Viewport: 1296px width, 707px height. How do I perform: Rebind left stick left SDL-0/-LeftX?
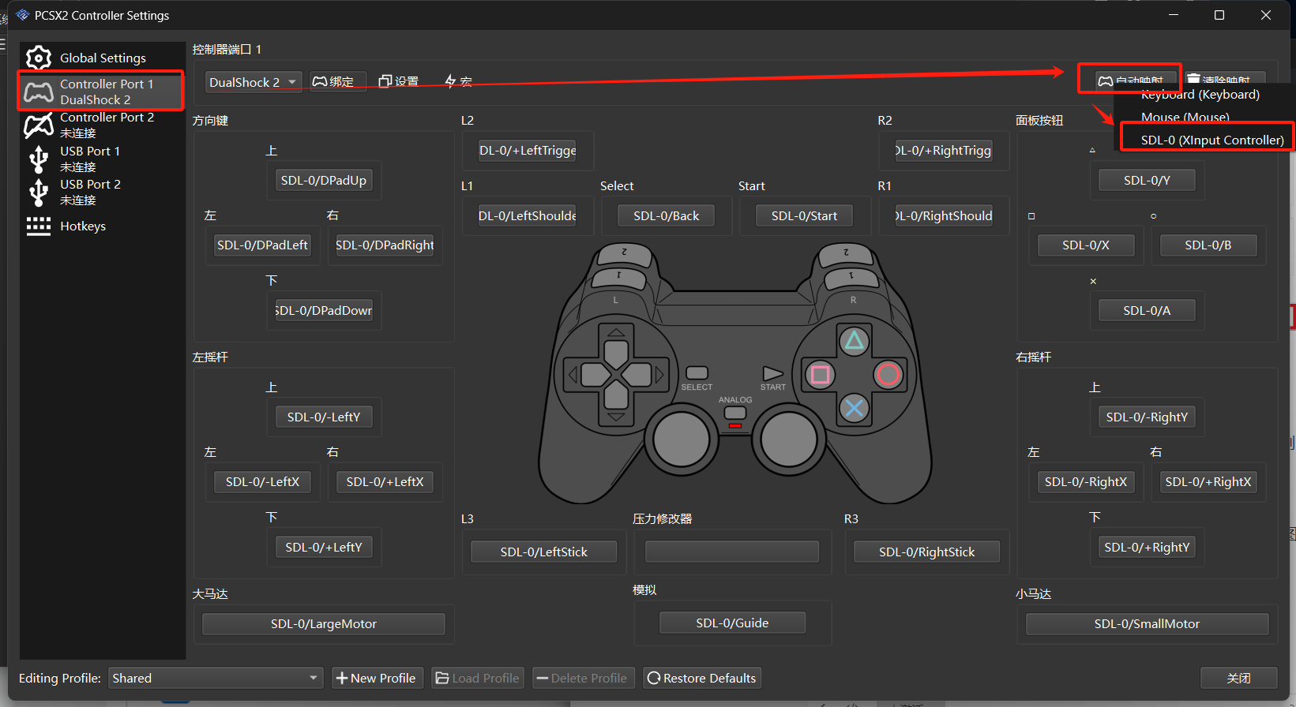tap(262, 481)
